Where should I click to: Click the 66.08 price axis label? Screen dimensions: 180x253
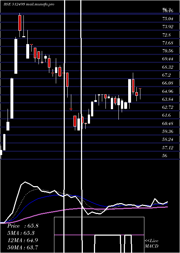click(x=168, y=83)
